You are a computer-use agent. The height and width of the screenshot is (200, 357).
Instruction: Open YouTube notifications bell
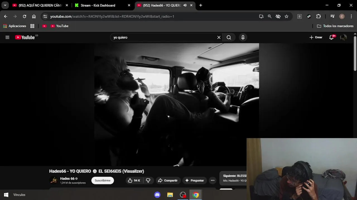(332, 37)
